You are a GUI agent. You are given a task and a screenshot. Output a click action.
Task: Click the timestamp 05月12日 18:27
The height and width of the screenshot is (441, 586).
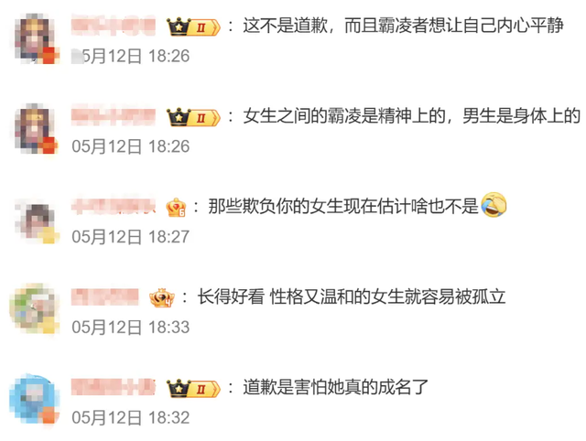tap(131, 237)
